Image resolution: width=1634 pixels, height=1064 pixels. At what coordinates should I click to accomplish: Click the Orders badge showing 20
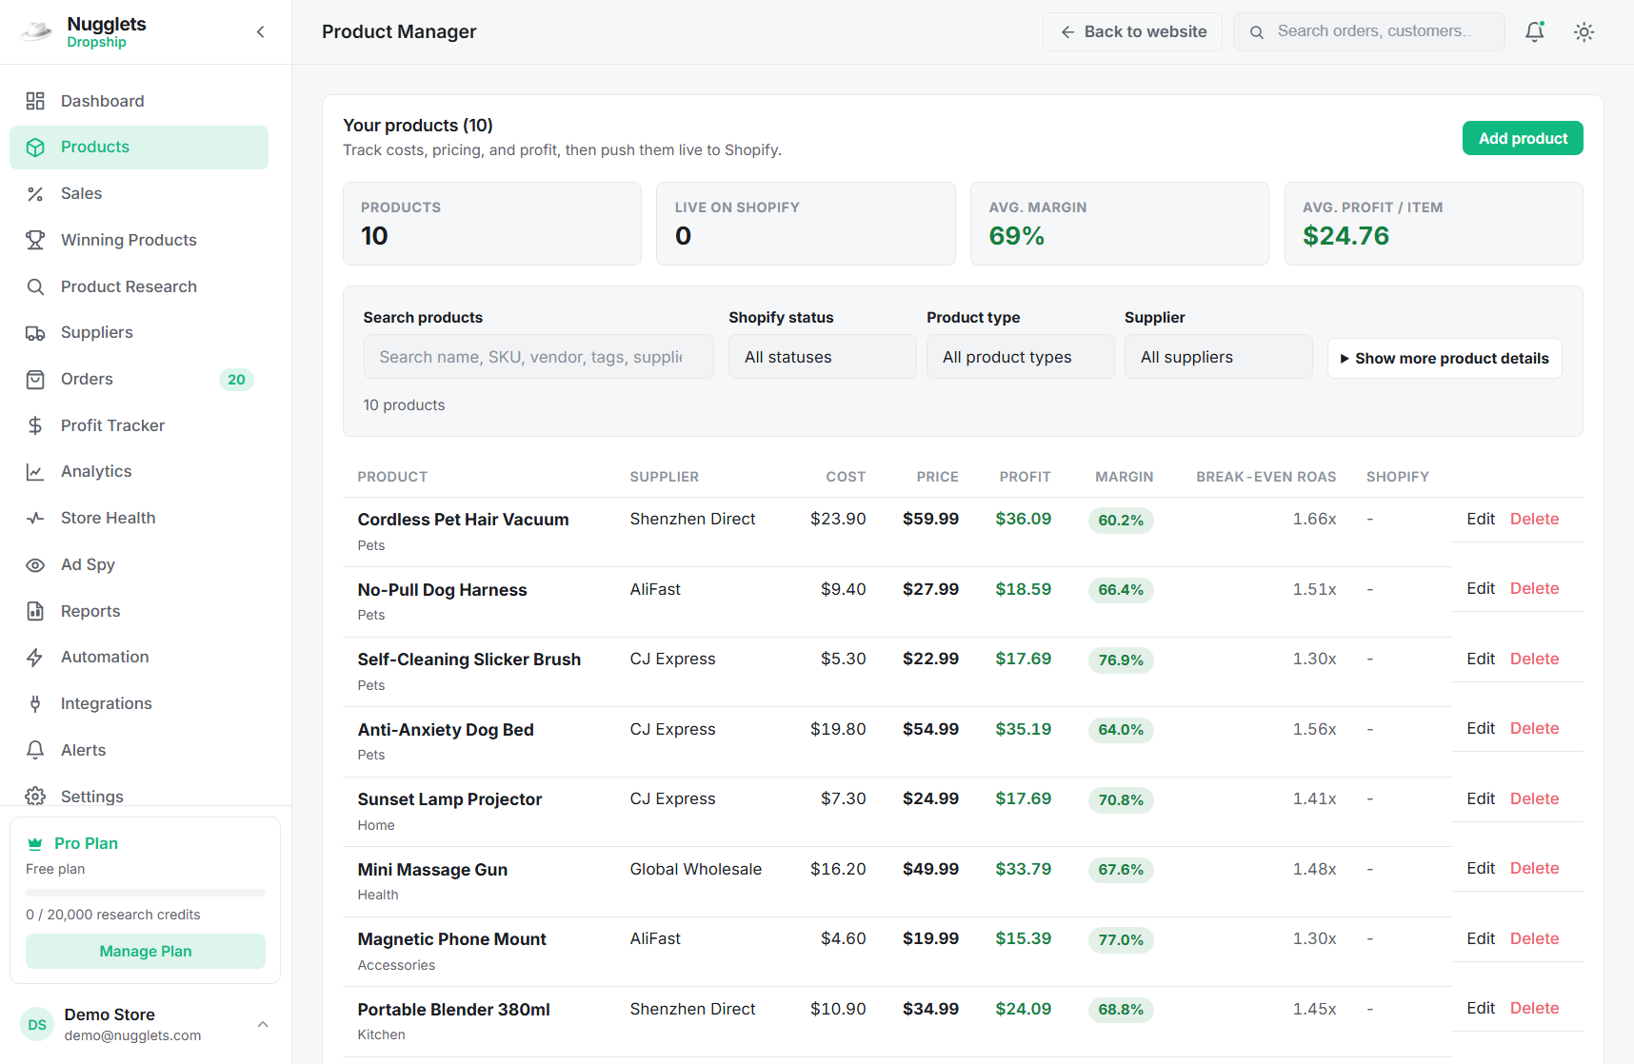click(236, 380)
